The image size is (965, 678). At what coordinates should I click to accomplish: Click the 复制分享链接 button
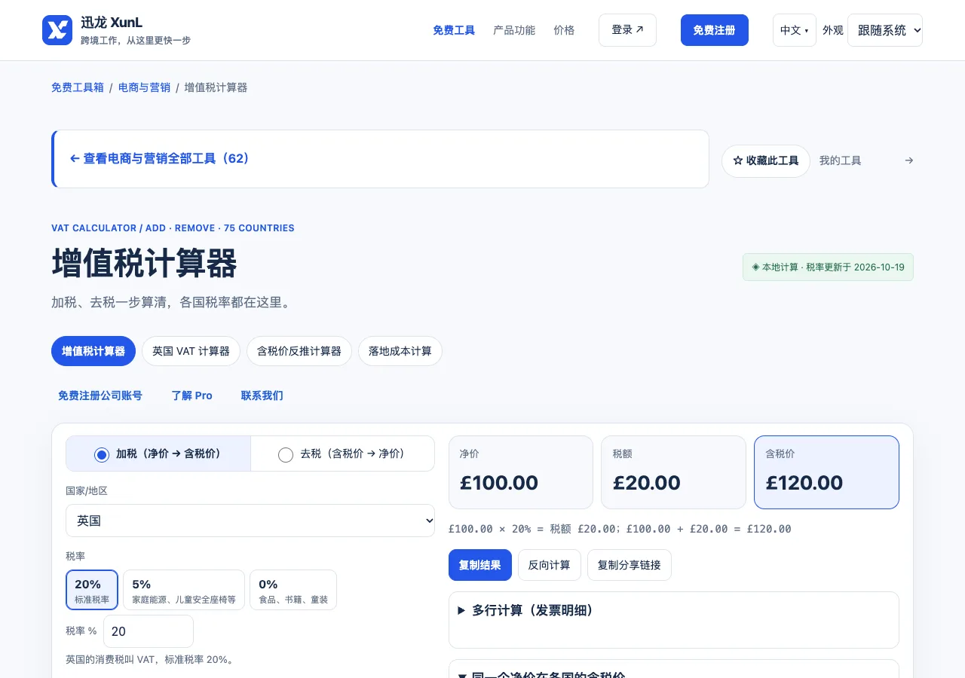[x=630, y=565]
